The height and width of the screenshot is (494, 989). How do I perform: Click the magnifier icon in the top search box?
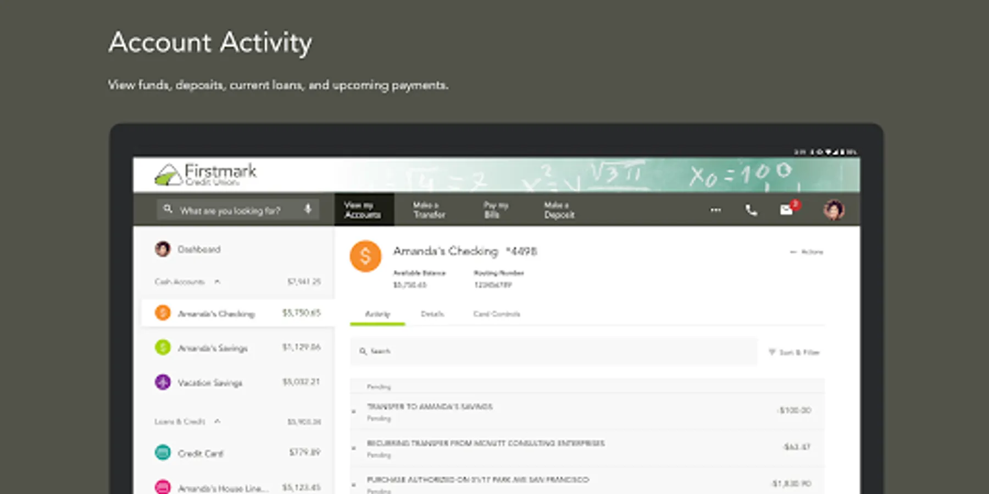[168, 209]
